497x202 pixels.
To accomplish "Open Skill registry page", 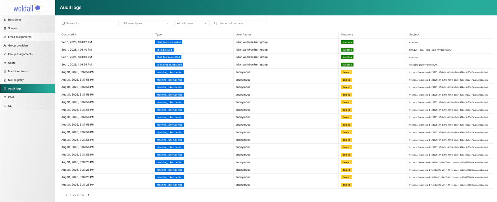I will click(28, 80).
